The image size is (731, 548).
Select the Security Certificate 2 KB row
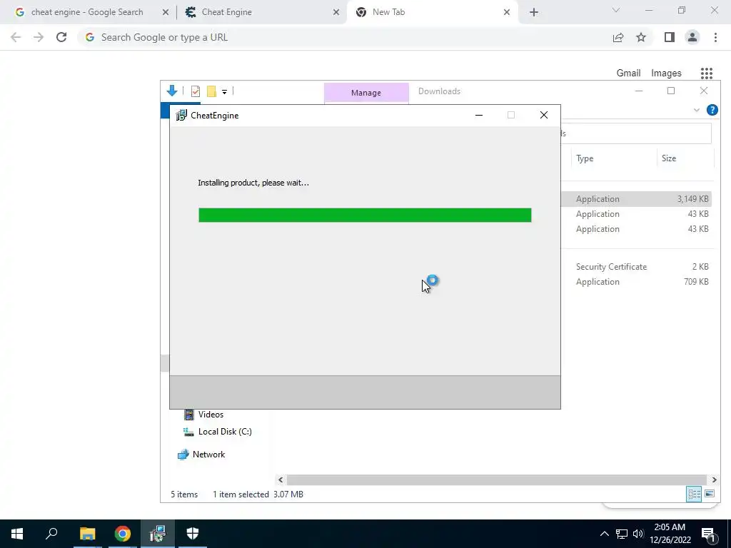coord(636,267)
